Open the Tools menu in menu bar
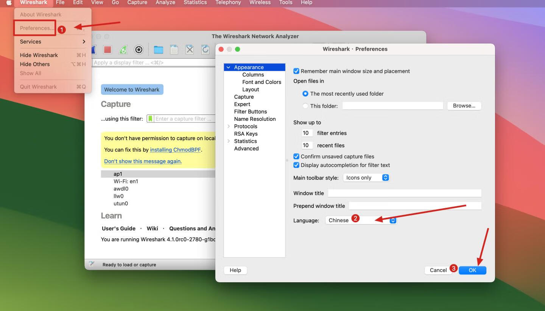 coord(286,3)
